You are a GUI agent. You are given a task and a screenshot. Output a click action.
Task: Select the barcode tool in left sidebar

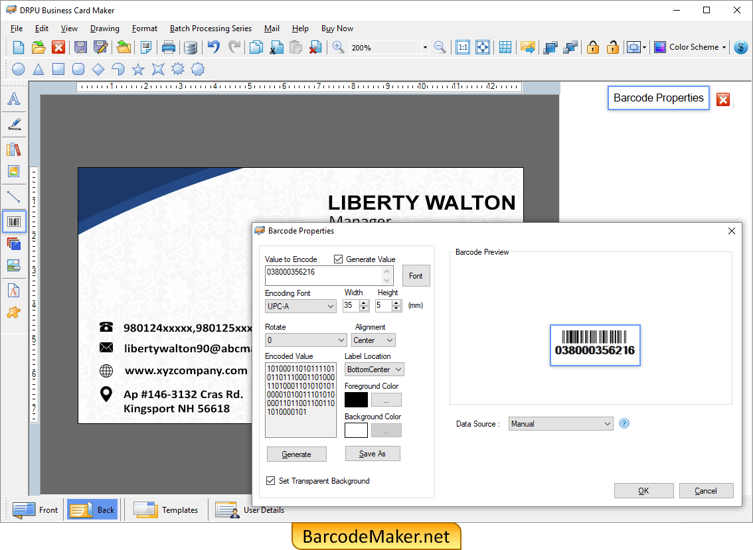14,222
